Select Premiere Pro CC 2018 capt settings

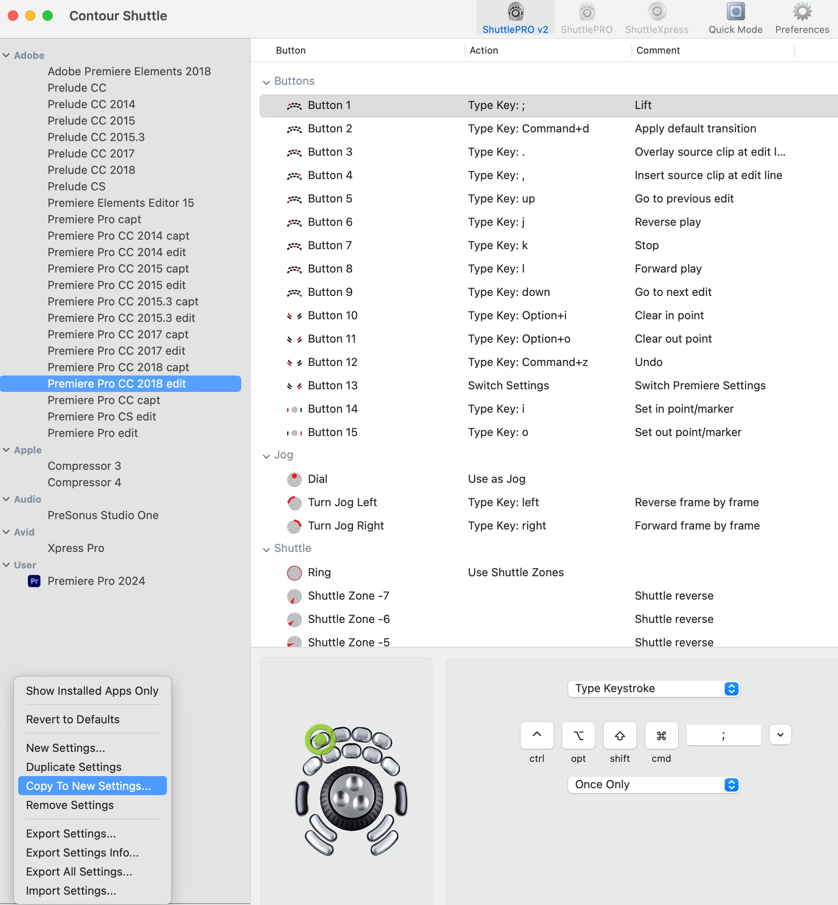click(x=118, y=367)
